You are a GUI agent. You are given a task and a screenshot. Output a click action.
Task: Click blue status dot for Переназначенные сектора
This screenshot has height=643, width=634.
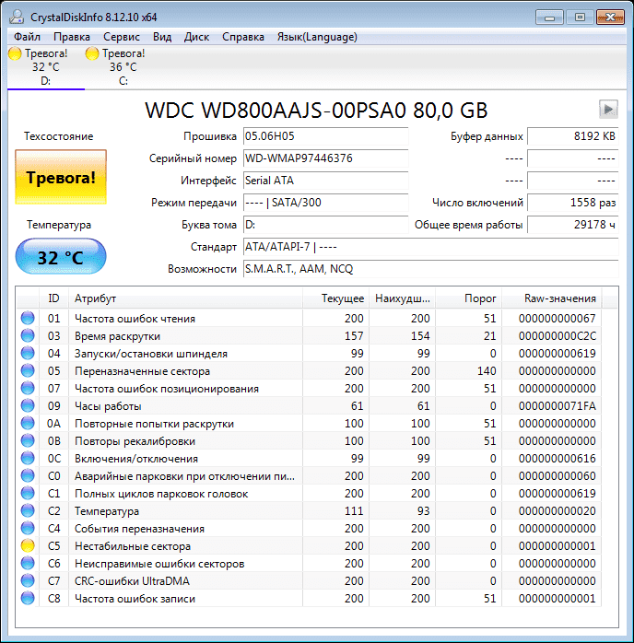point(28,370)
